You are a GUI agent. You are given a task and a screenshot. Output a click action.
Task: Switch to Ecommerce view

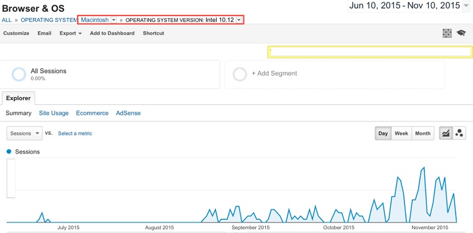click(92, 113)
